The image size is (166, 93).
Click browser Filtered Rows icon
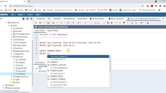(x=31, y=19)
